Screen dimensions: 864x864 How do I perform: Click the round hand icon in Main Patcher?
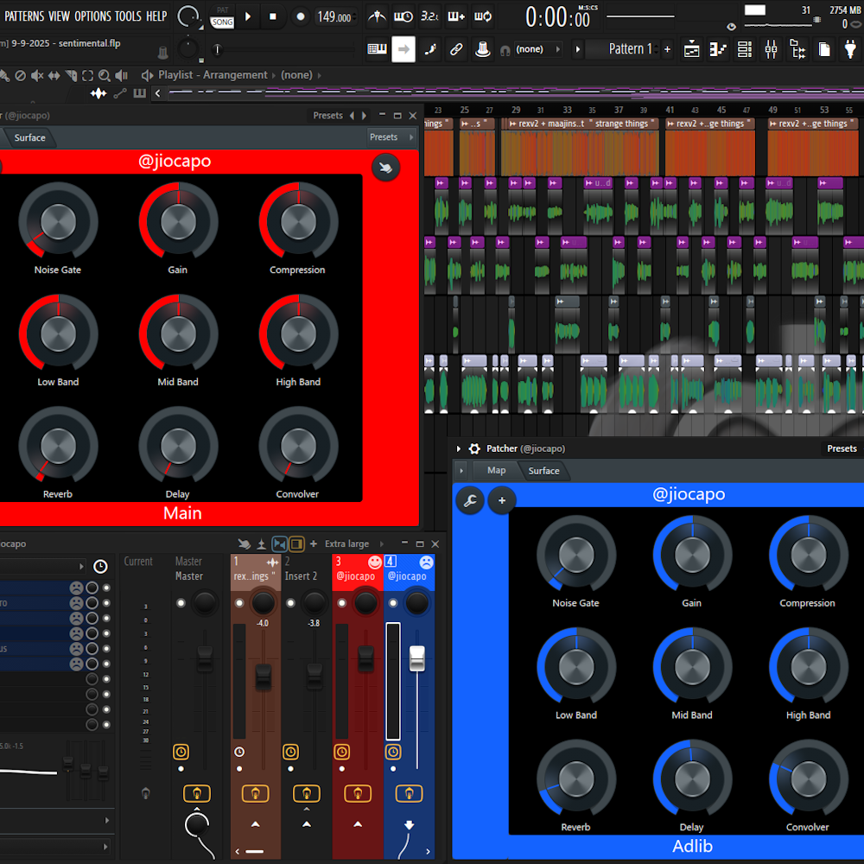pyautogui.click(x=385, y=168)
